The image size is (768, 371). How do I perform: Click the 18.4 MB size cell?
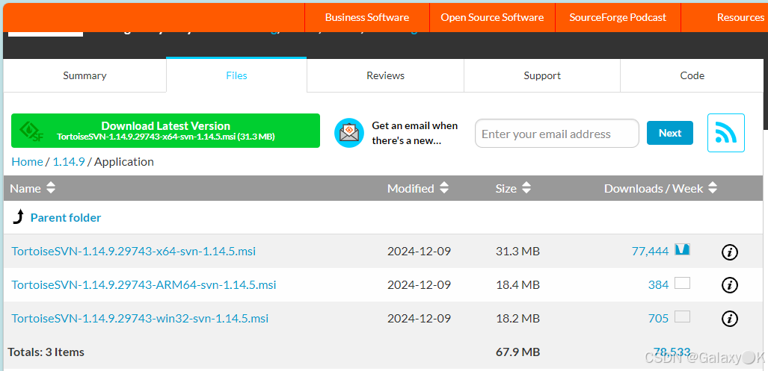point(517,285)
